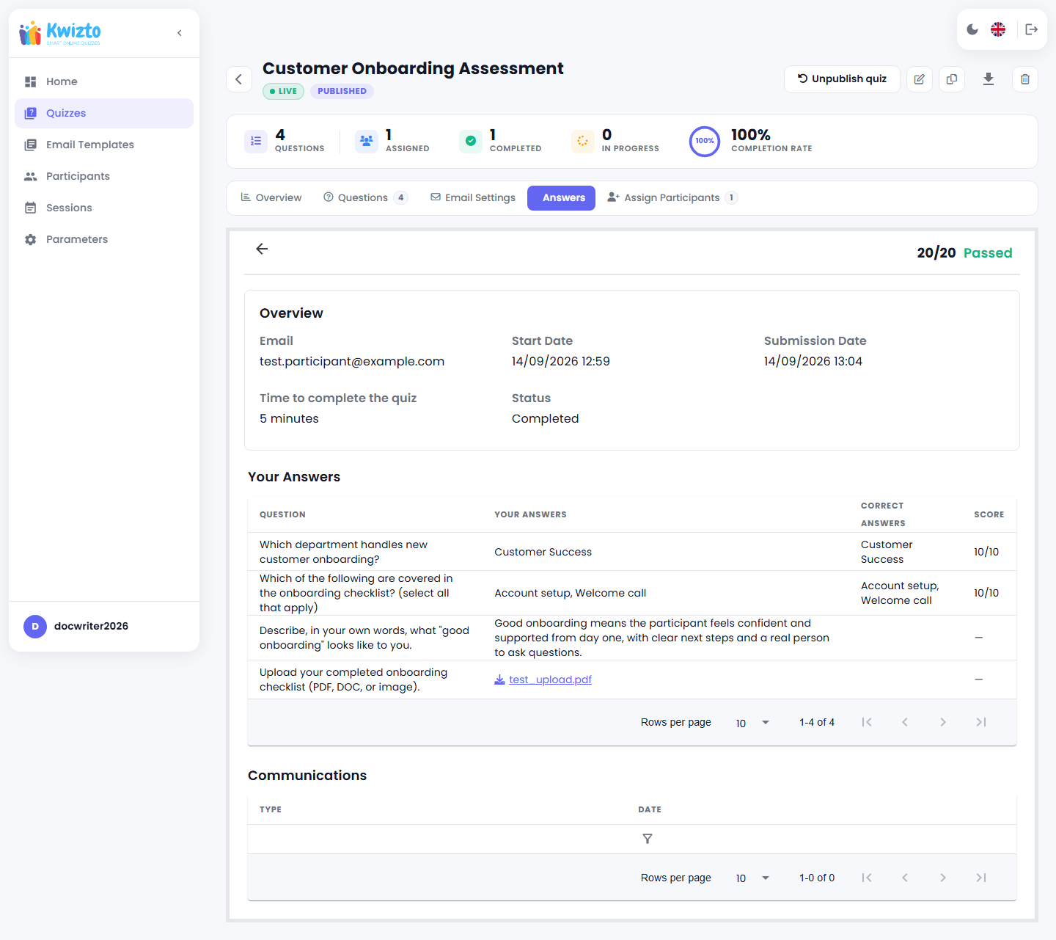Toggle dark mode moon icon
Screen dimensions: 1056x940
coord(972,29)
